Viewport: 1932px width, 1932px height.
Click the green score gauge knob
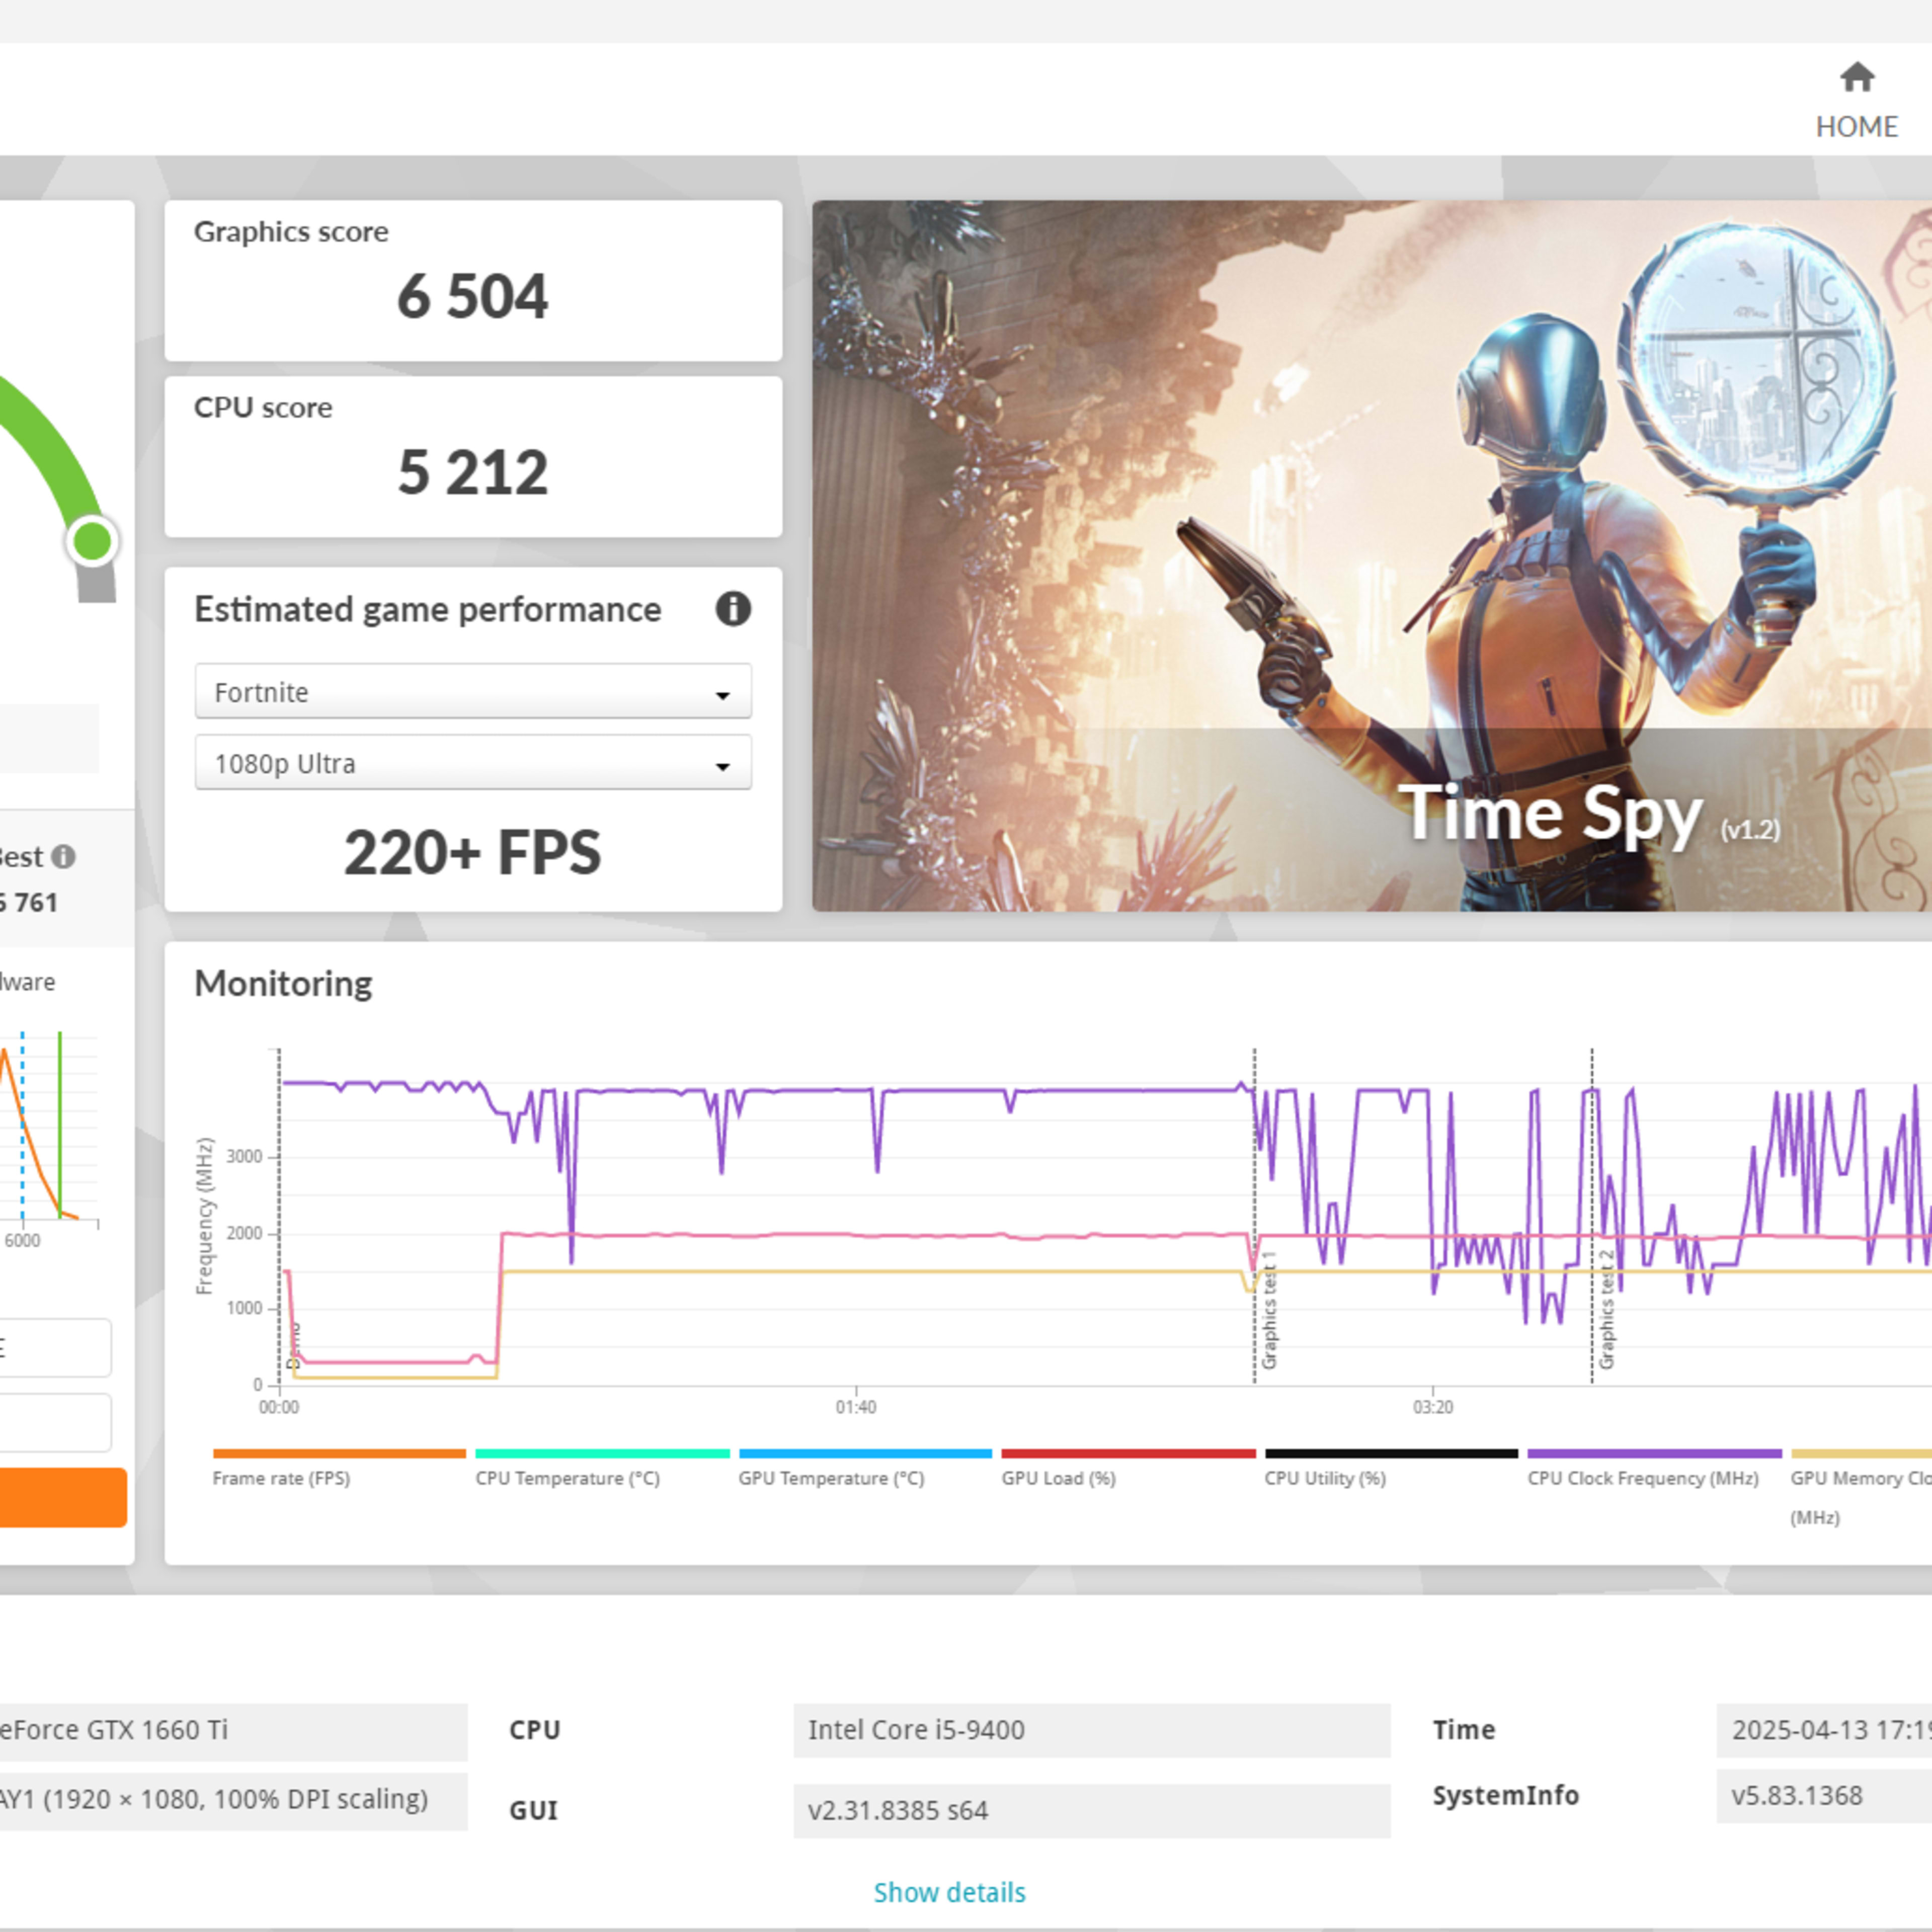point(93,541)
